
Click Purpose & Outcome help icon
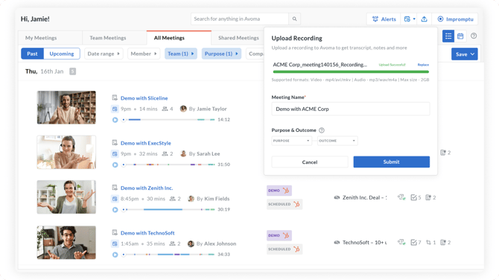click(x=322, y=130)
